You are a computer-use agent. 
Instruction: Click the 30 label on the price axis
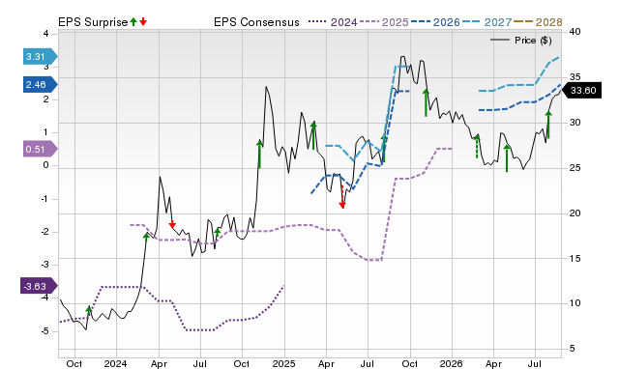(x=575, y=123)
